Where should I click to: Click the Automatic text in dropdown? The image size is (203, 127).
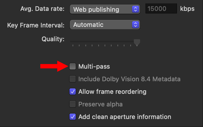[88, 25]
